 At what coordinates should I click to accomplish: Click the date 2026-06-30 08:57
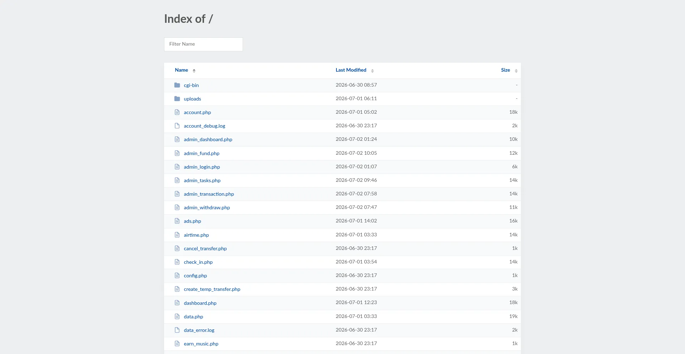coord(356,85)
